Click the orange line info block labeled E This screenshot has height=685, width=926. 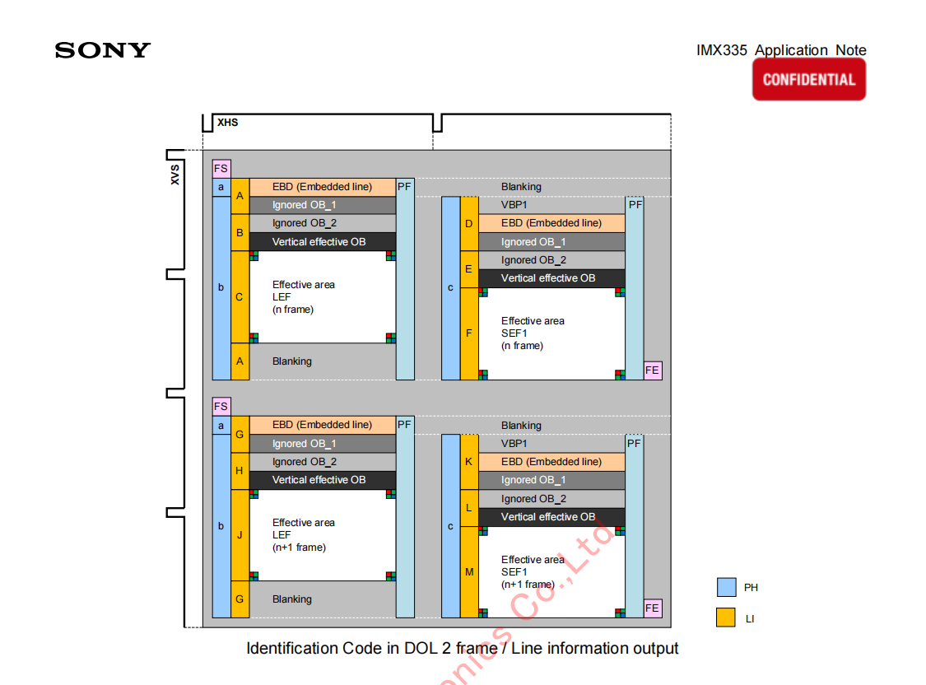[469, 269]
